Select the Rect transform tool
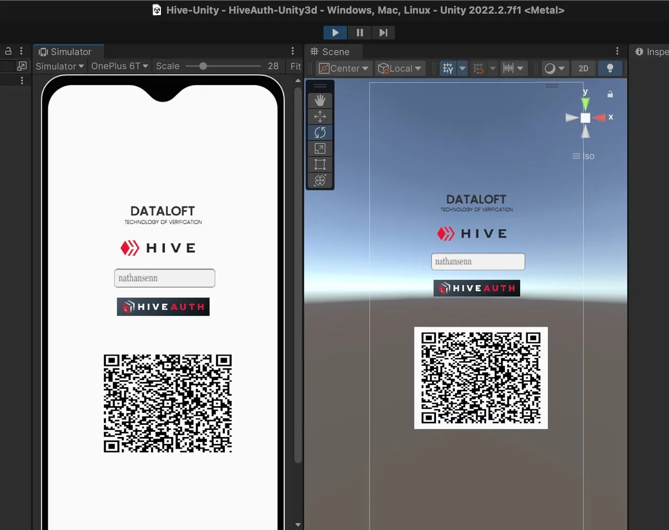Viewport: 669px width, 530px height. coord(320,165)
